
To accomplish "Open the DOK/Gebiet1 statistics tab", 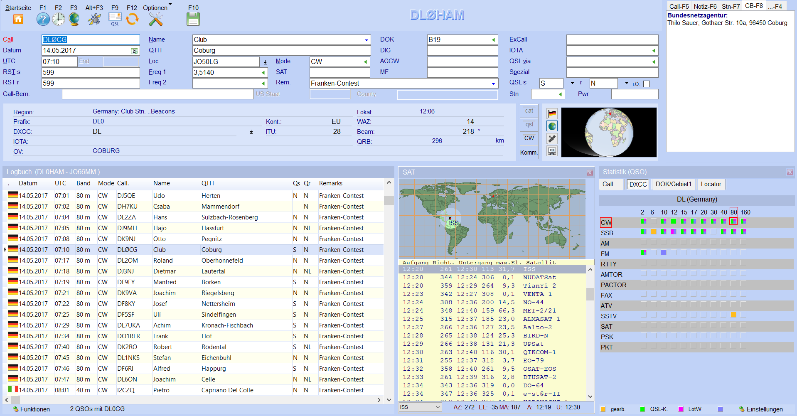I will (673, 184).
